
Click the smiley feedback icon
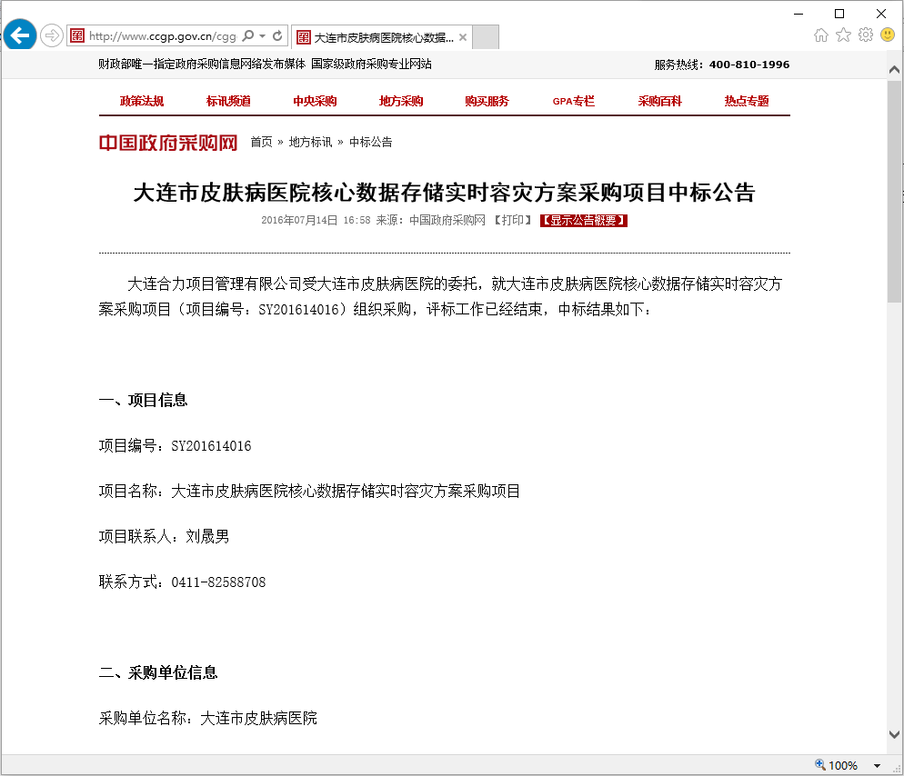(x=887, y=35)
